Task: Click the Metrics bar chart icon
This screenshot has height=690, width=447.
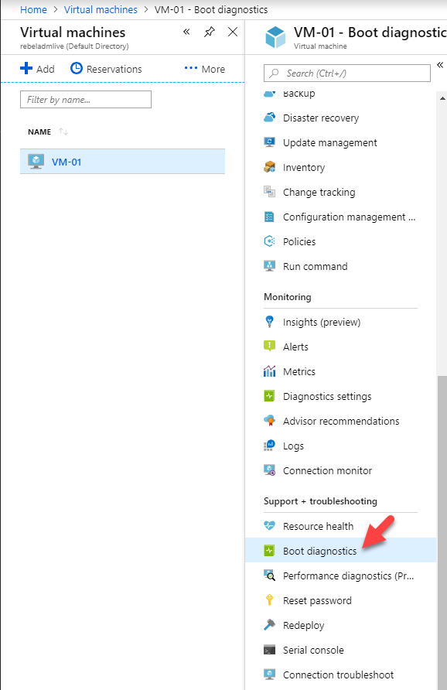Action: [269, 371]
